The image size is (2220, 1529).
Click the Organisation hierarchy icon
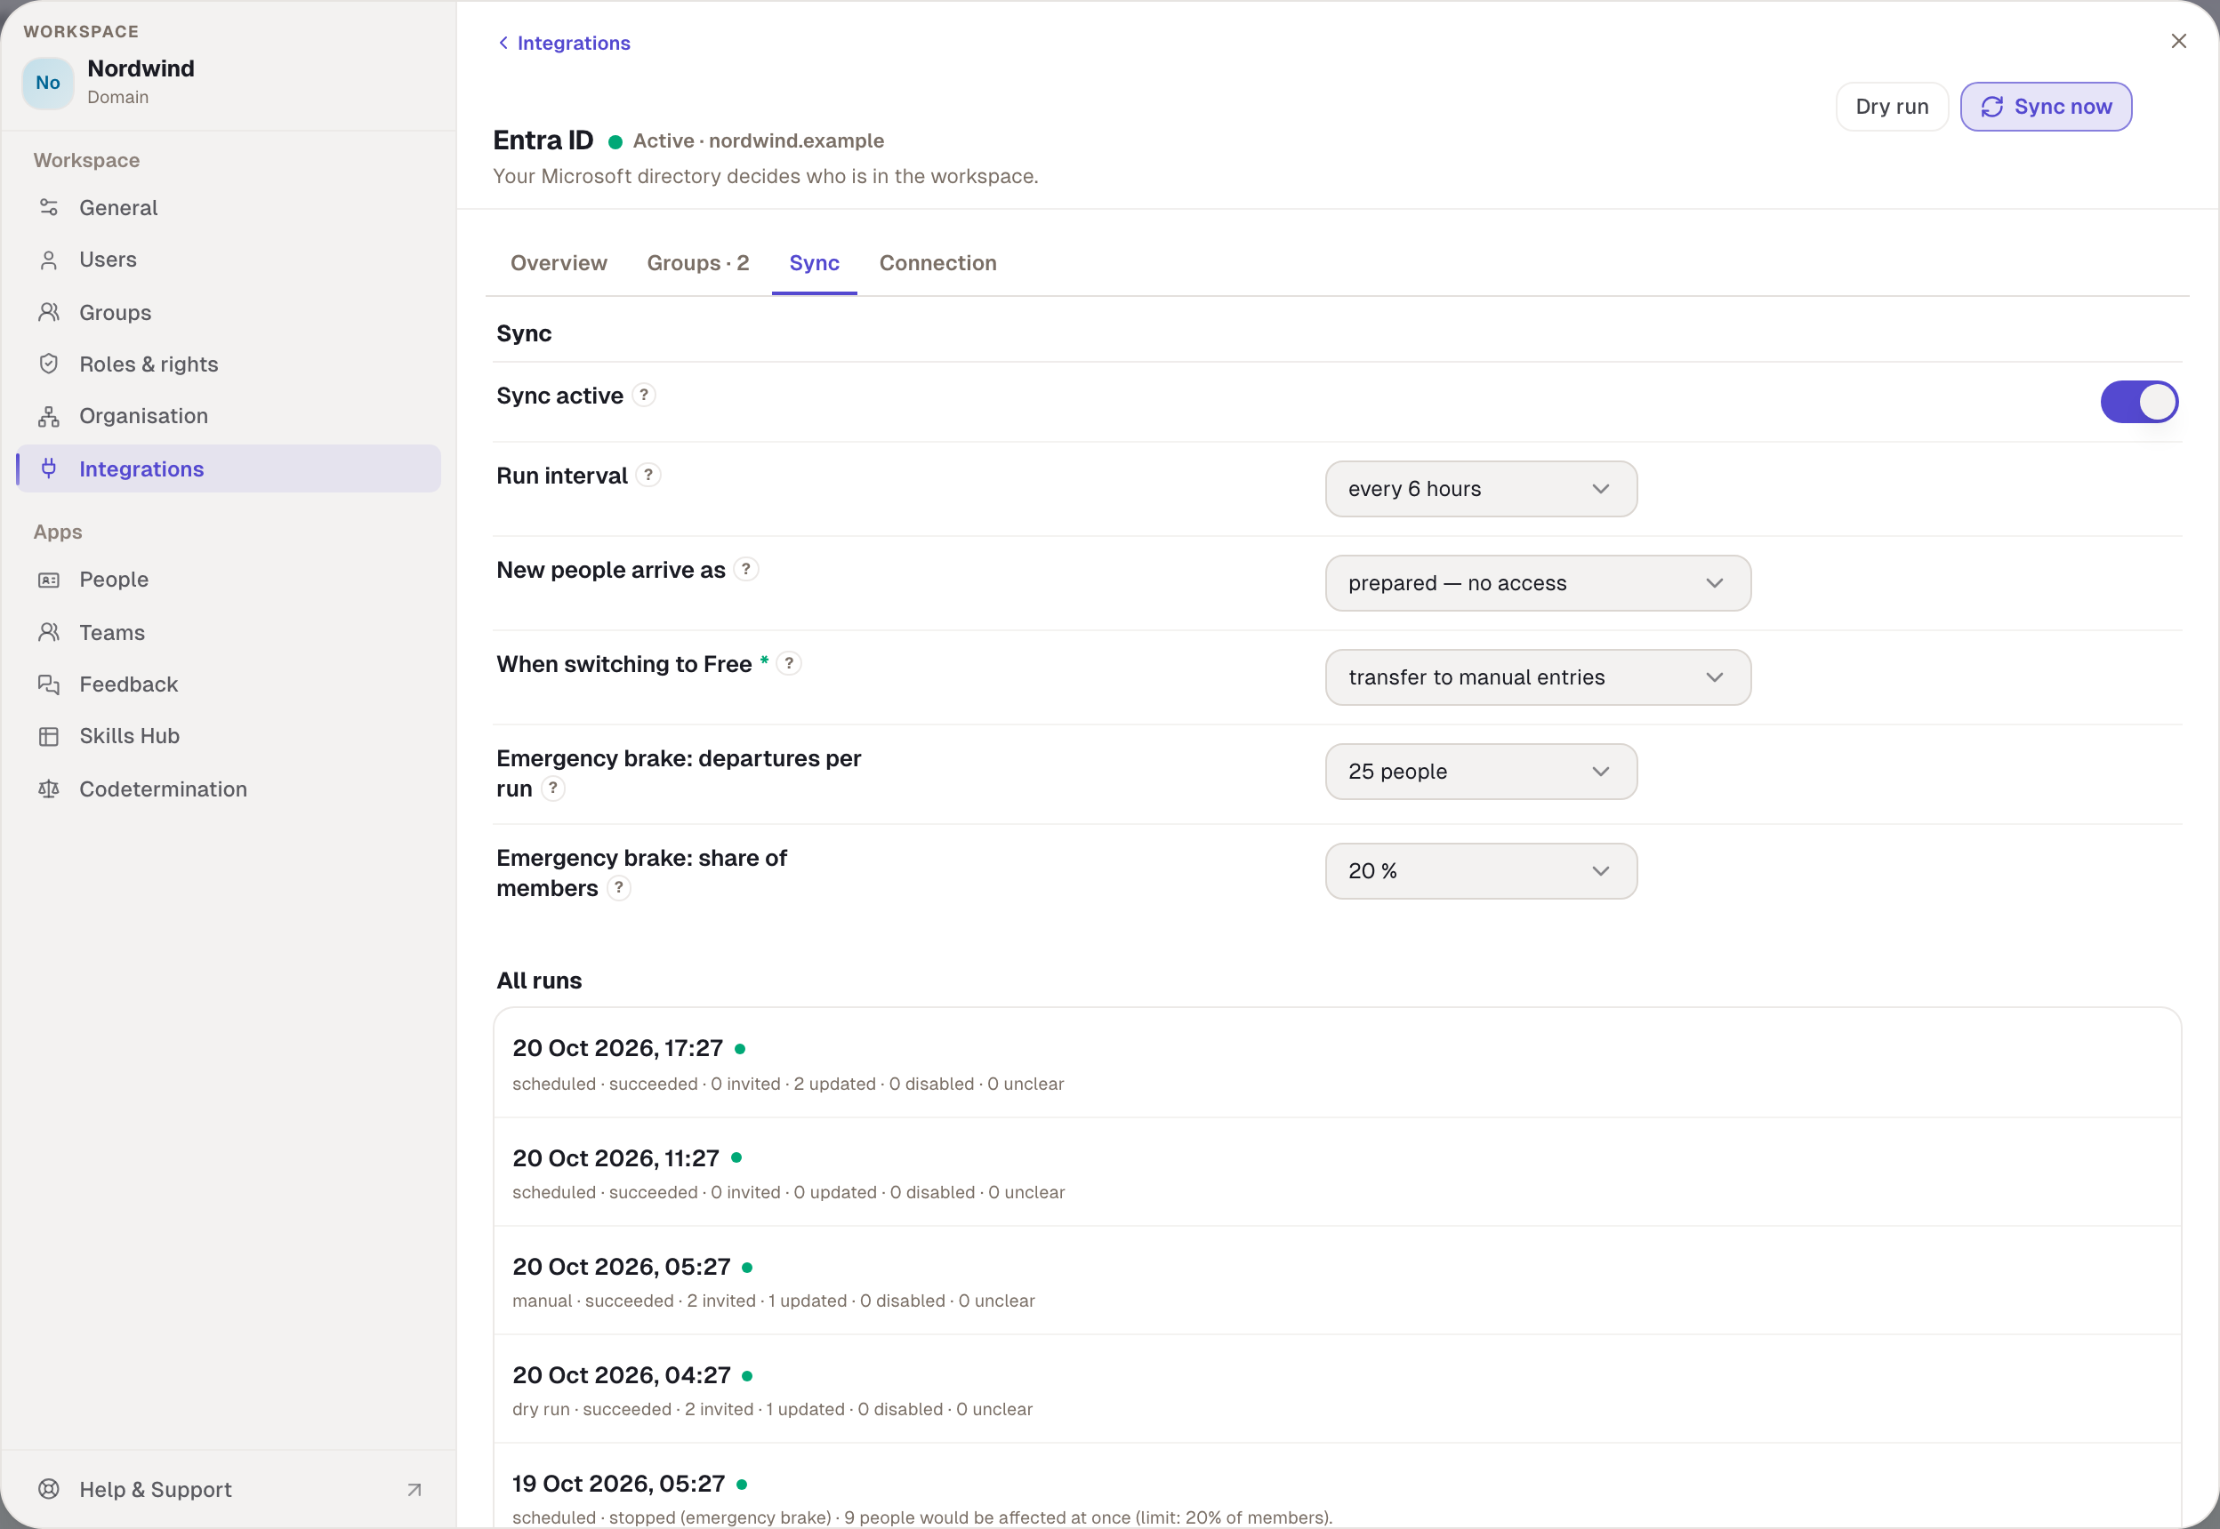(x=49, y=416)
